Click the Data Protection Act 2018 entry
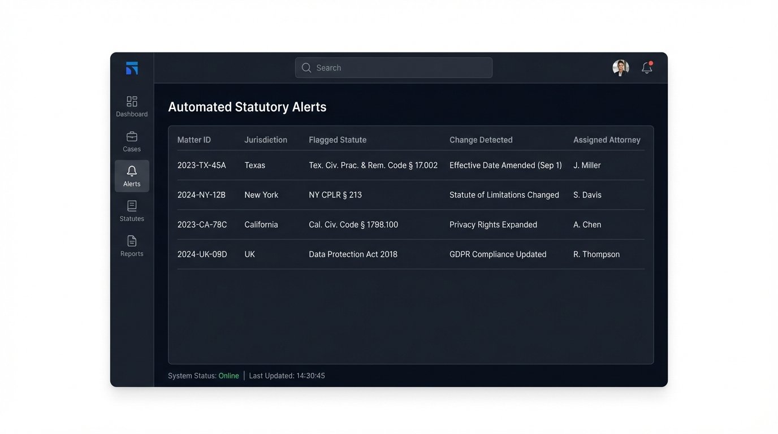 [x=353, y=254]
